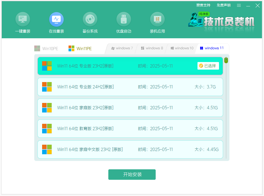Screen dimensions: 264x196
Task: Select Win11 64位 专业版 24H2[原版] text
Action: 85,87
